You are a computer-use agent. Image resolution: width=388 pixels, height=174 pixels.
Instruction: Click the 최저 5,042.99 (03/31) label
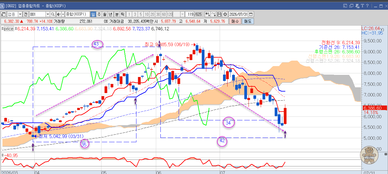[61, 136]
